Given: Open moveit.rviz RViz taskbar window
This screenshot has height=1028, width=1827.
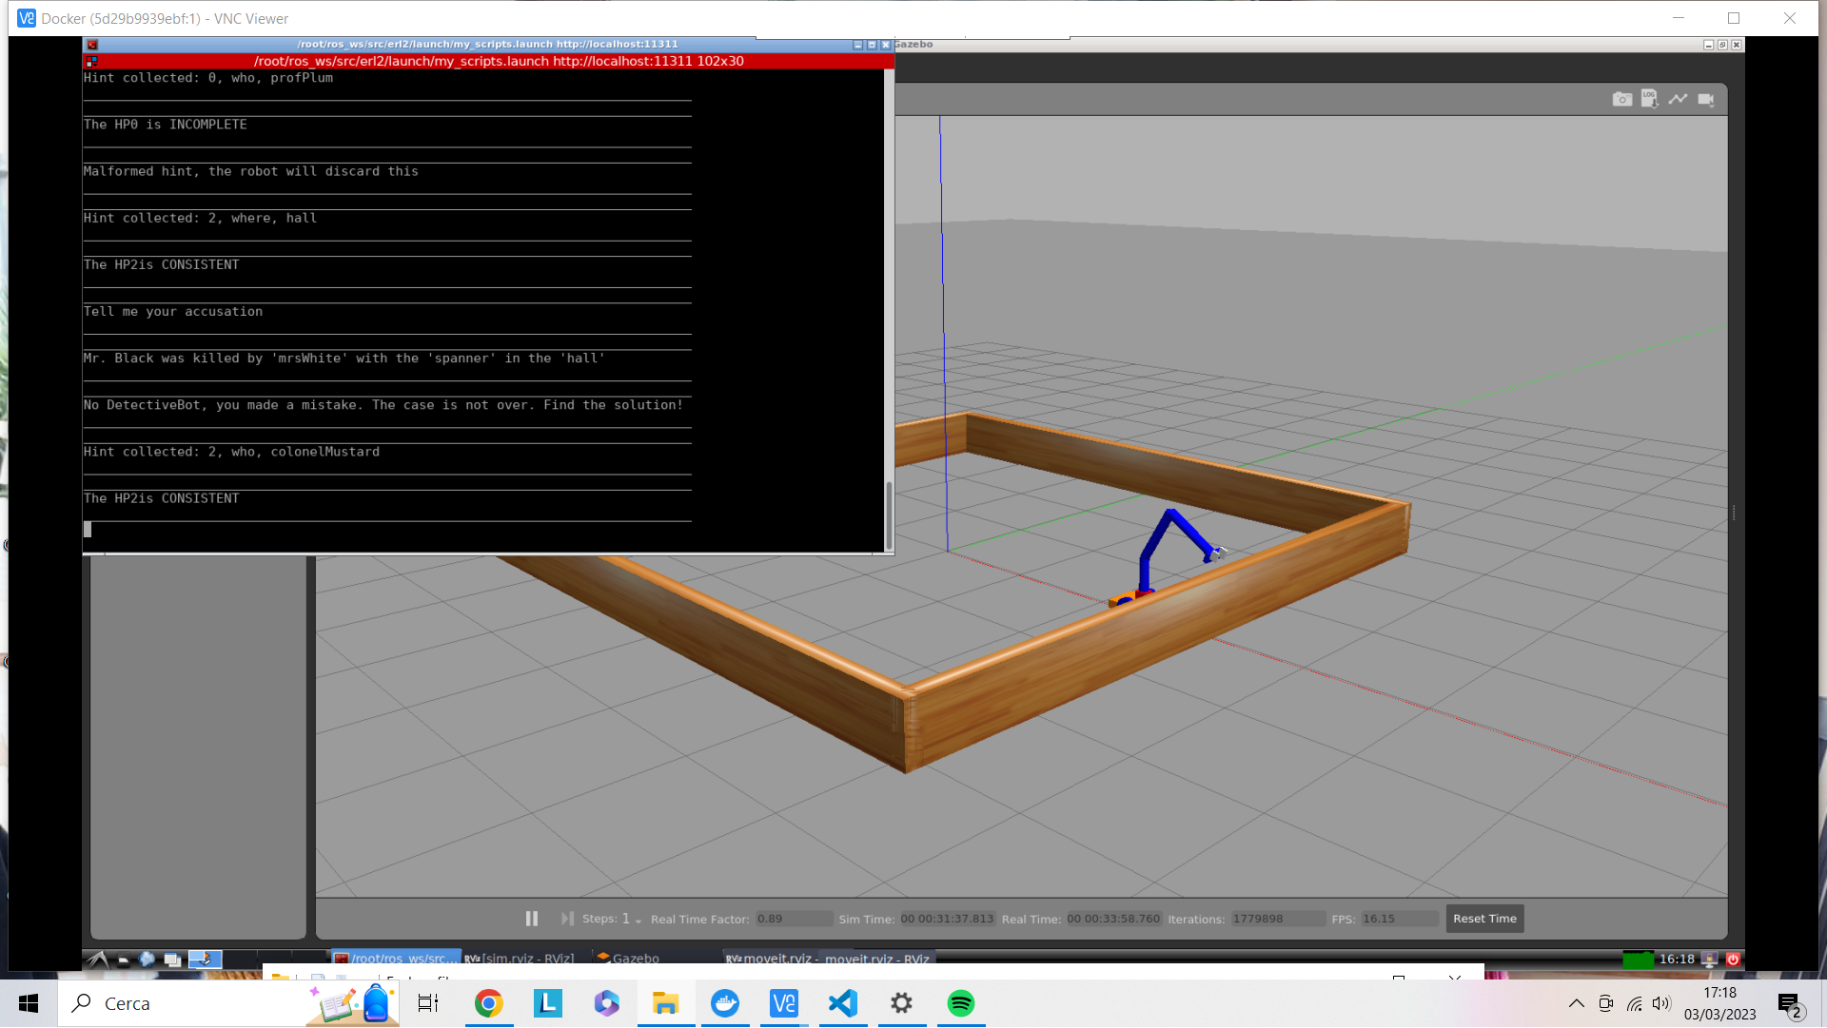Looking at the screenshot, I should point(828,958).
